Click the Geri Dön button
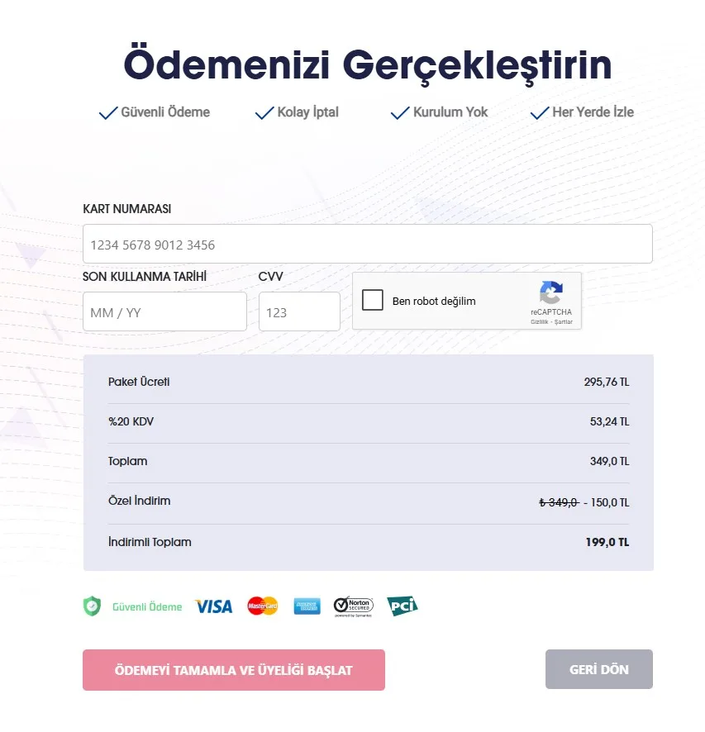 (598, 669)
